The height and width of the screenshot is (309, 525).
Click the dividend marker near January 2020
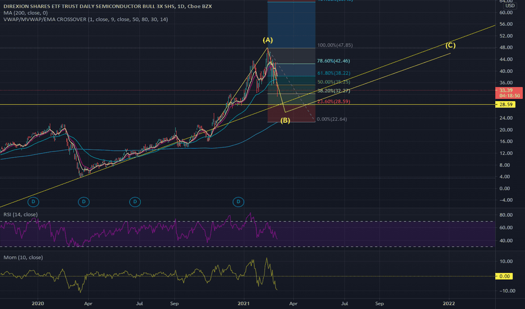click(x=33, y=202)
